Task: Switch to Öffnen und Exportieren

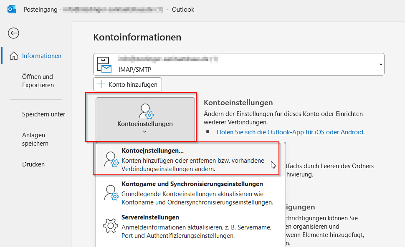Action: (x=38, y=81)
